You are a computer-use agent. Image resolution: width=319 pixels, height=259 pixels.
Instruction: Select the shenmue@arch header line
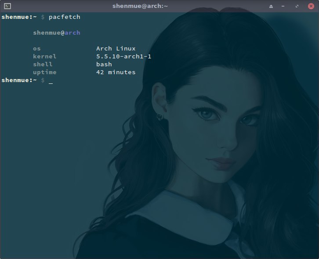[57, 33]
